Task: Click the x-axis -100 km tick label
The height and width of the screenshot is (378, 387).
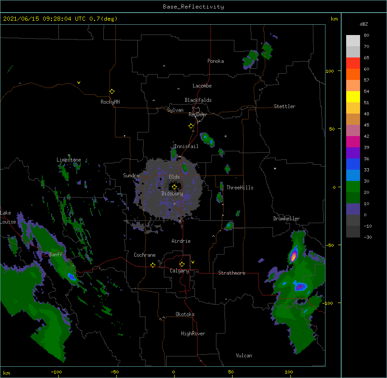Action: (56, 372)
